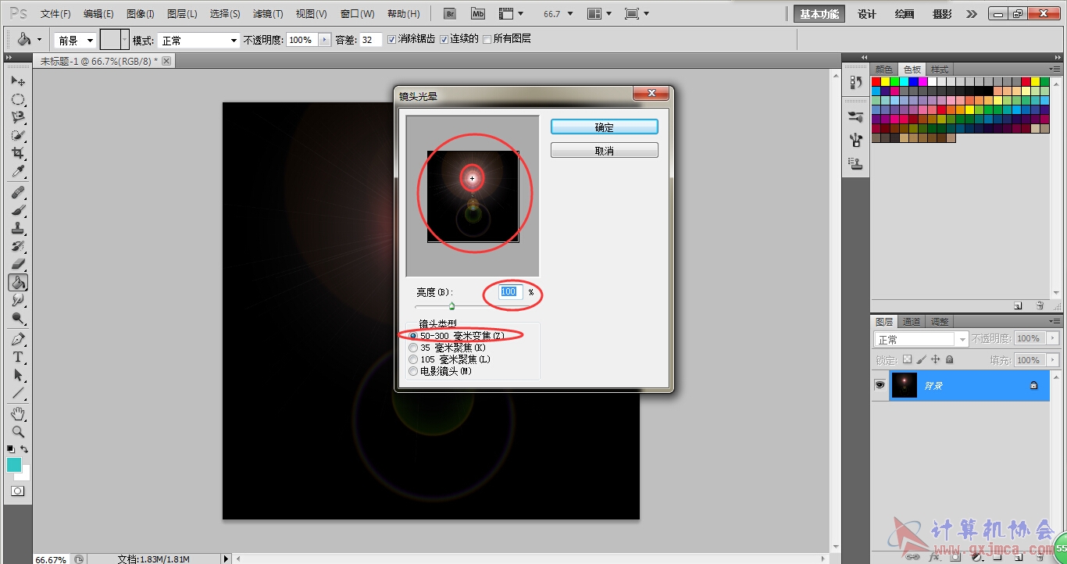
Task: Cancel the dialog with 取消 button
Action: click(x=605, y=151)
